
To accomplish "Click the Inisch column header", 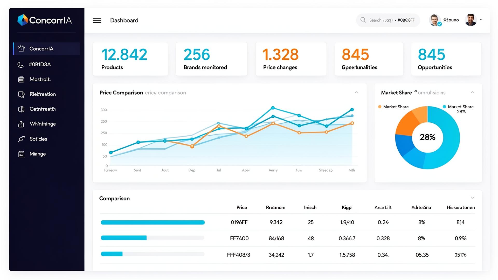I will pos(310,207).
